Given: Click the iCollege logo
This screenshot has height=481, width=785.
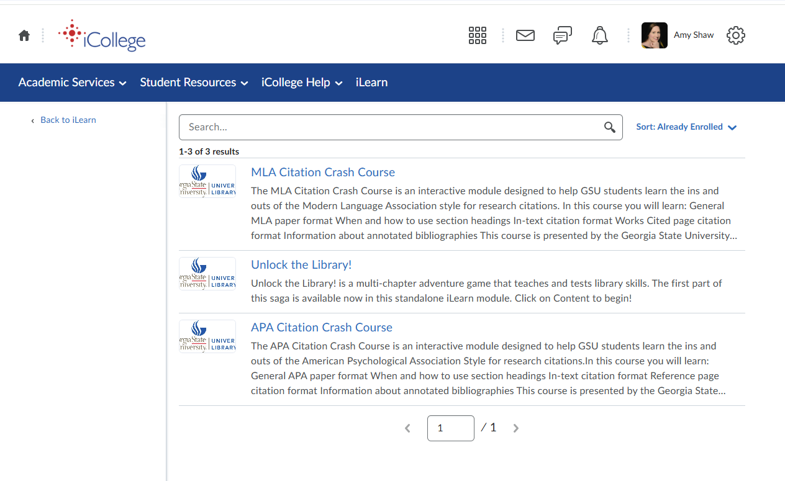Looking at the screenshot, I should click(x=102, y=35).
